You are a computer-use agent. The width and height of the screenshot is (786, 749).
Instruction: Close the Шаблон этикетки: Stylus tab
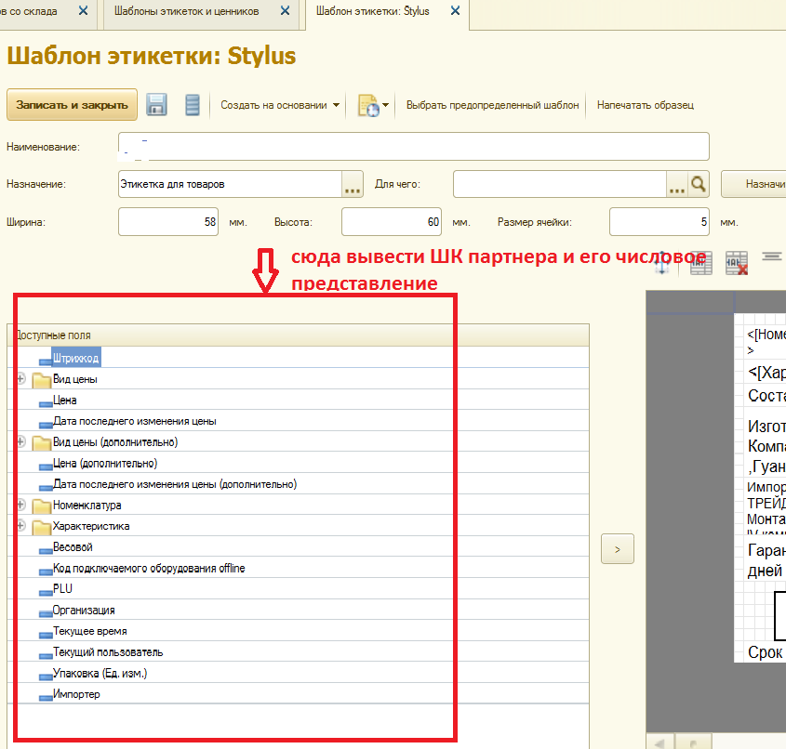(x=455, y=11)
